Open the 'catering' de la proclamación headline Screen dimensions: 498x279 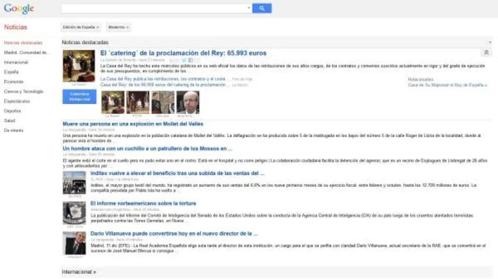pyautogui.click(x=184, y=53)
